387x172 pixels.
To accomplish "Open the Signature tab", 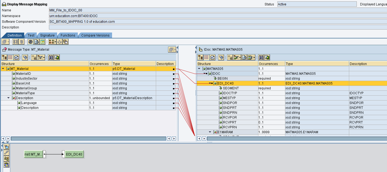I will [47, 35].
